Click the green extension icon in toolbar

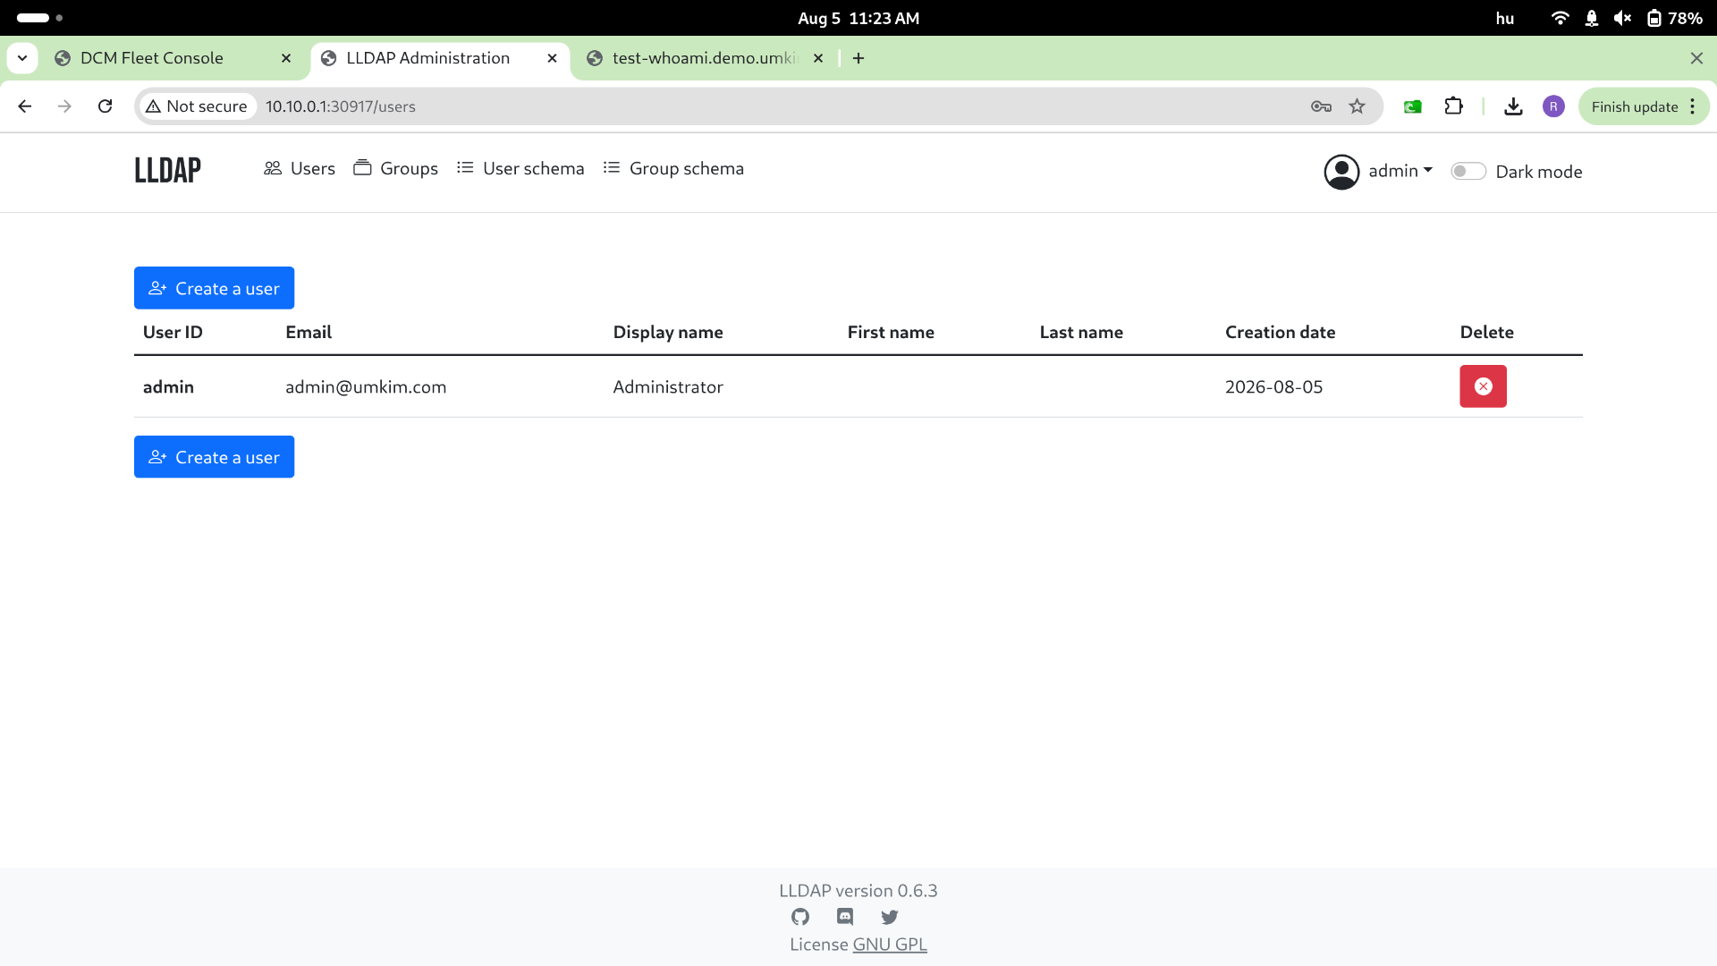click(x=1413, y=106)
